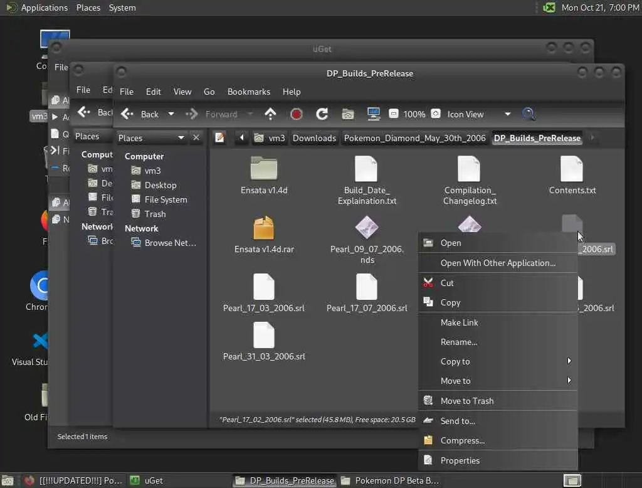This screenshot has width=642, height=488.
Task: Open Desktop in the Places sidebar
Action: (x=154, y=185)
